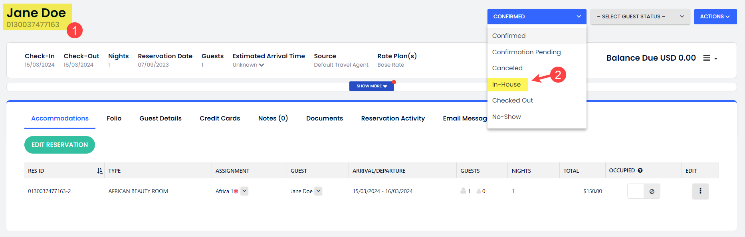
Task: Click the adult guests person icon
Action: click(x=463, y=191)
